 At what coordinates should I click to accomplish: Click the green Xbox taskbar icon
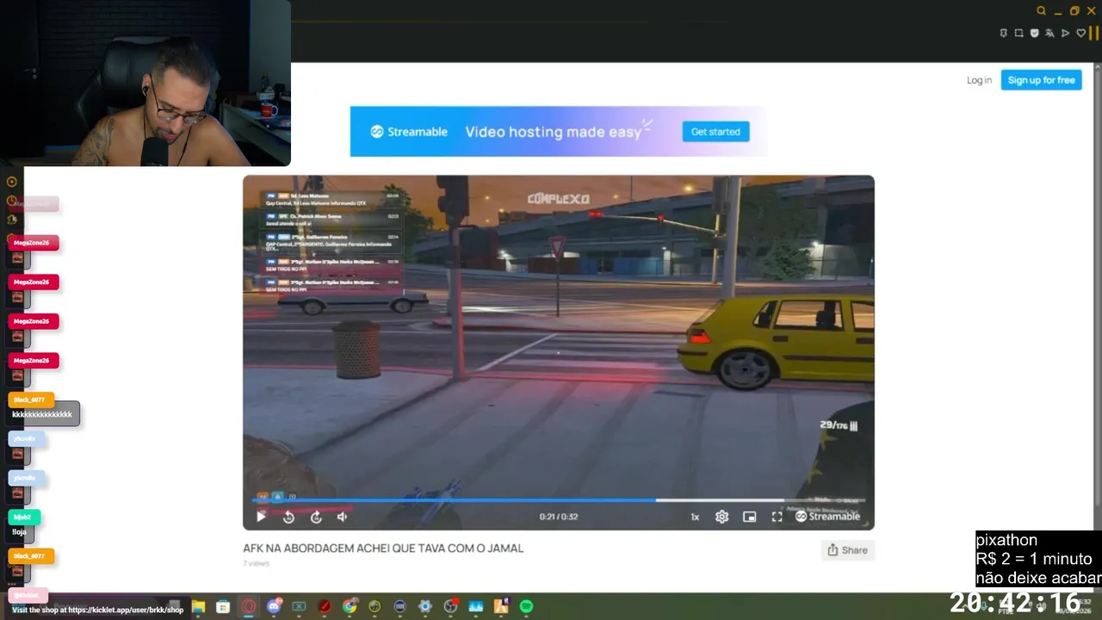point(299,606)
